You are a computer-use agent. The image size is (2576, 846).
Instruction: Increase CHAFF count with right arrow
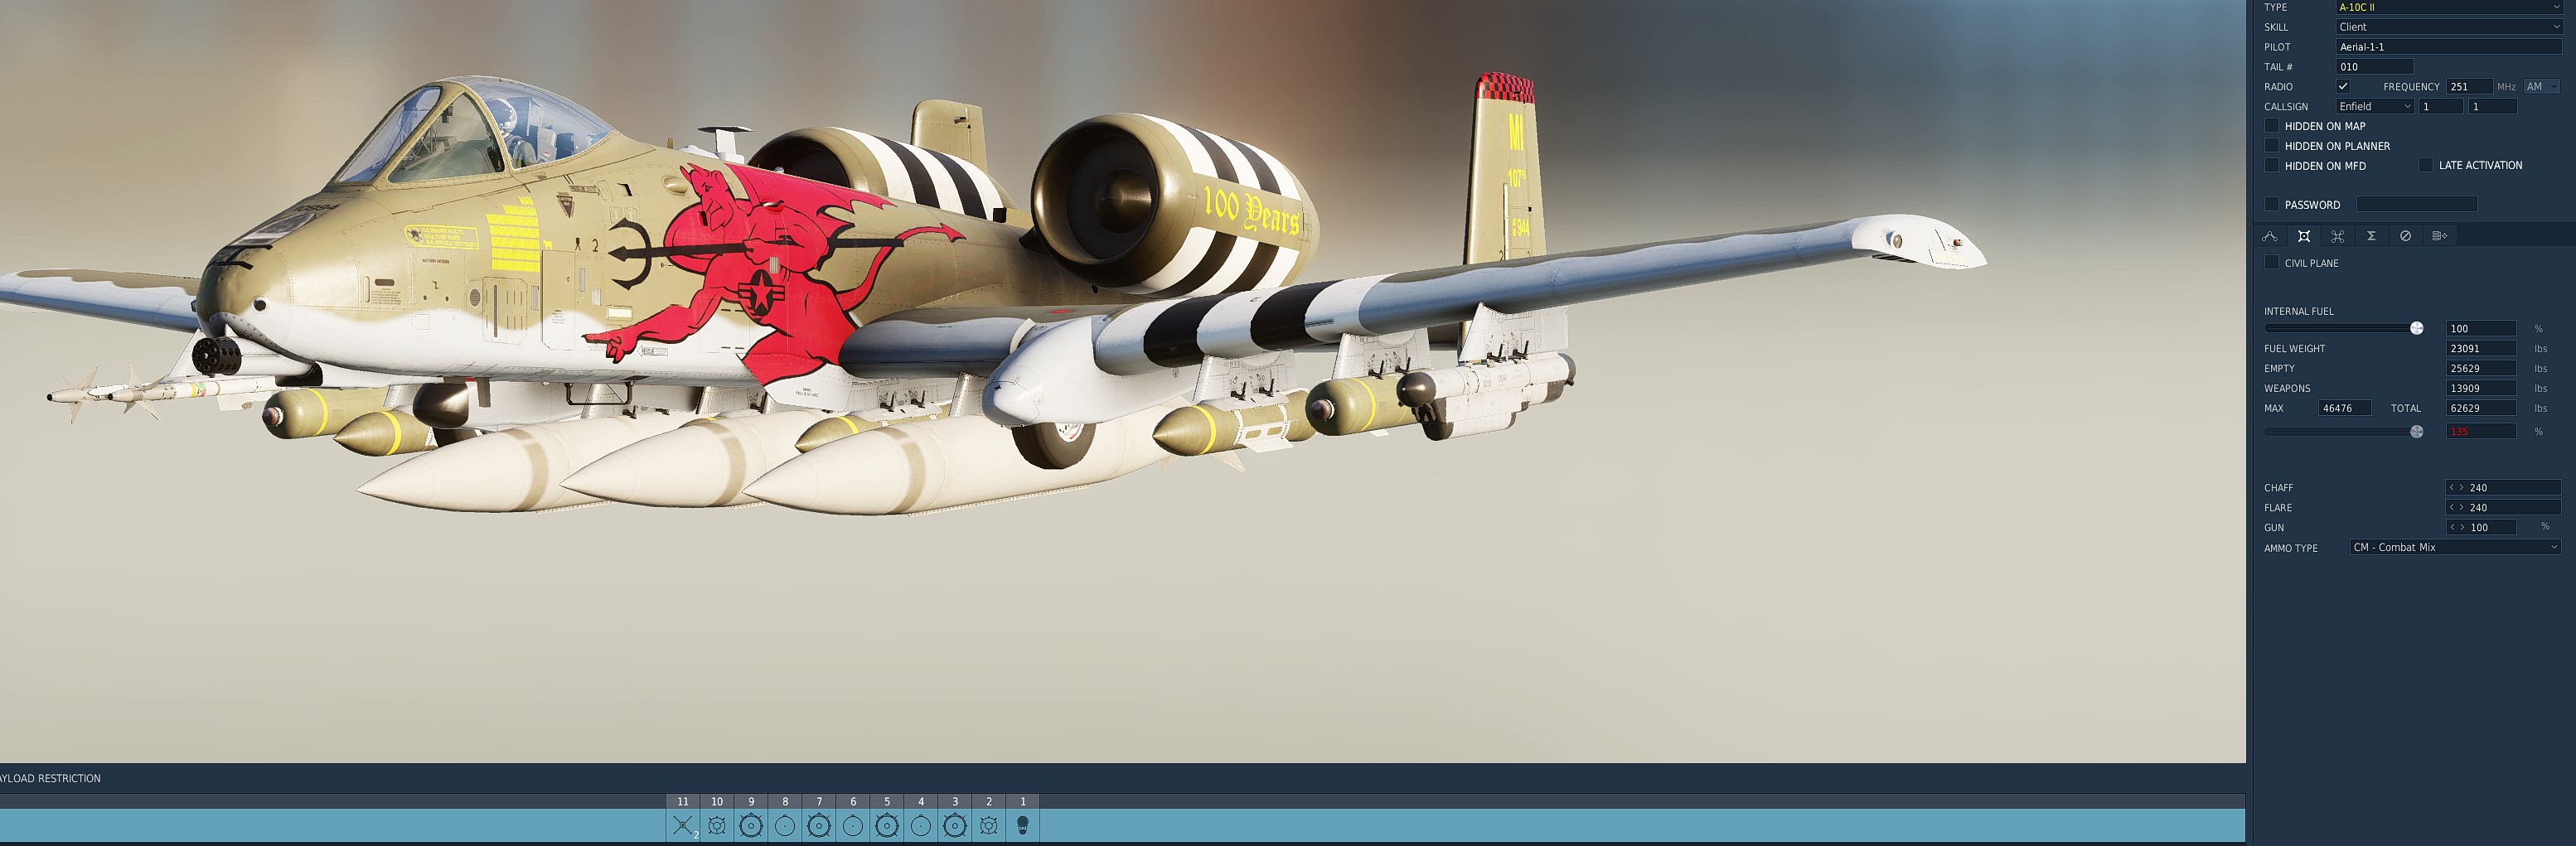point(2461,488)
